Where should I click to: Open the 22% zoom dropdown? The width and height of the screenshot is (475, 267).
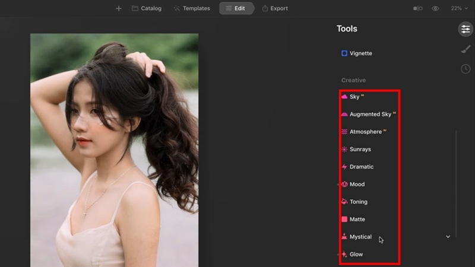tap(459, 9)
